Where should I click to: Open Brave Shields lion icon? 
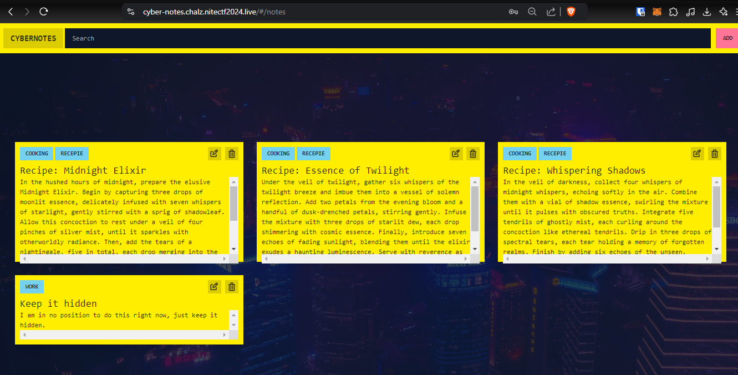[x=571, y=12]
